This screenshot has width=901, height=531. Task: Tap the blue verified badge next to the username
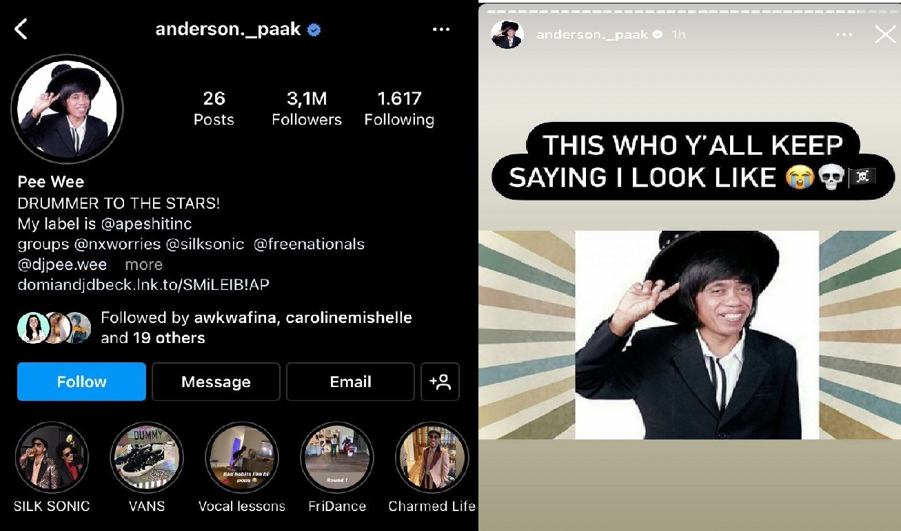point(314,30)
